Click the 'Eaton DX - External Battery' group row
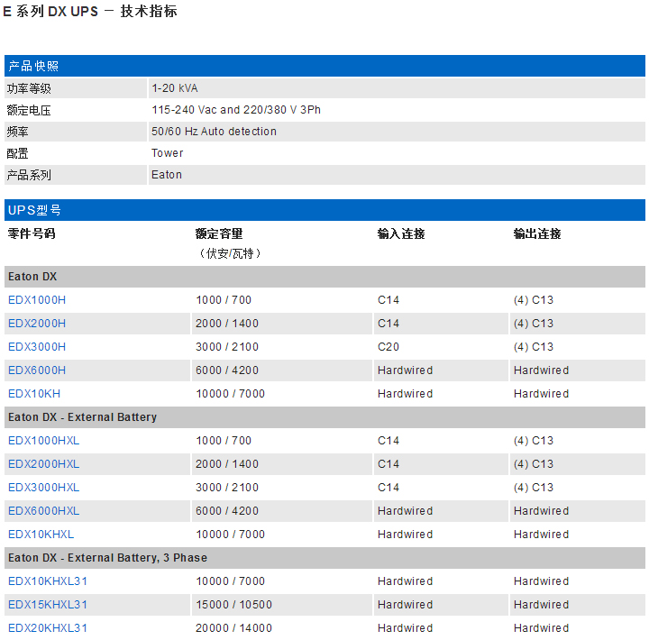 tap(82, 417)
